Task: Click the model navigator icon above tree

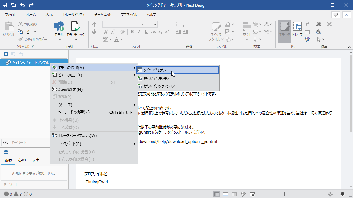Action: [6, 54]
